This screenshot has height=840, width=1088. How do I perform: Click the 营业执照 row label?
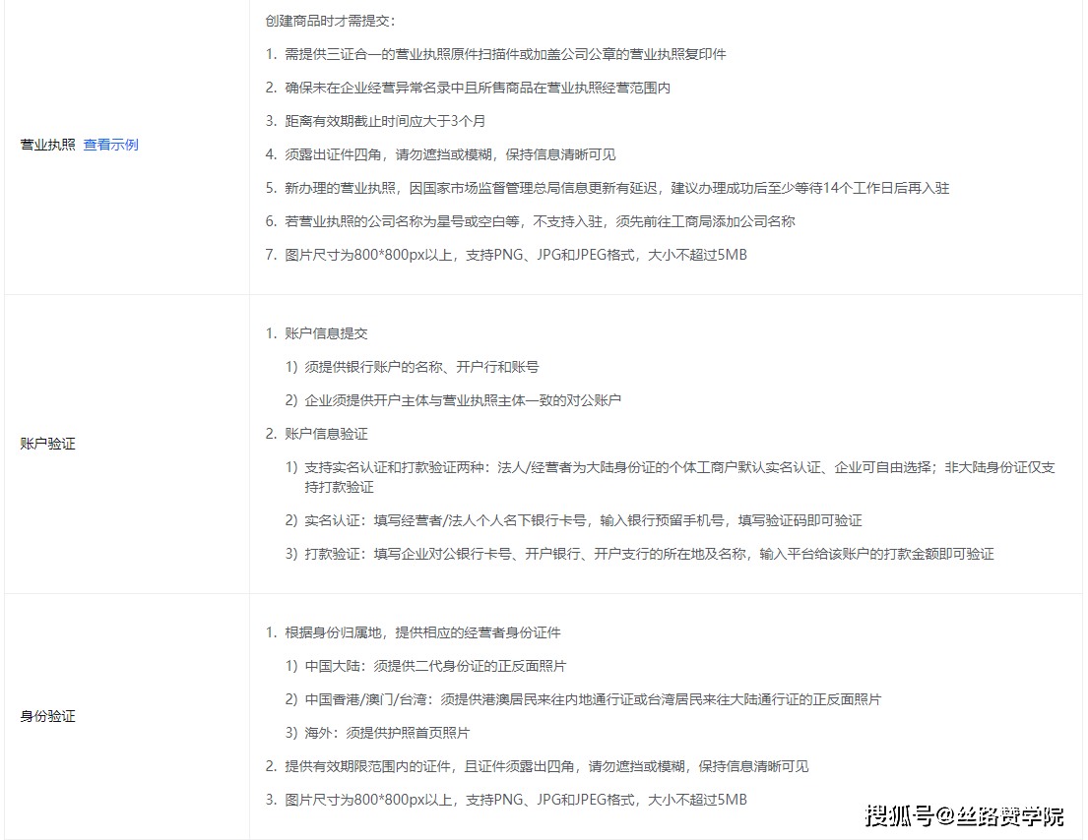point(48,145)
